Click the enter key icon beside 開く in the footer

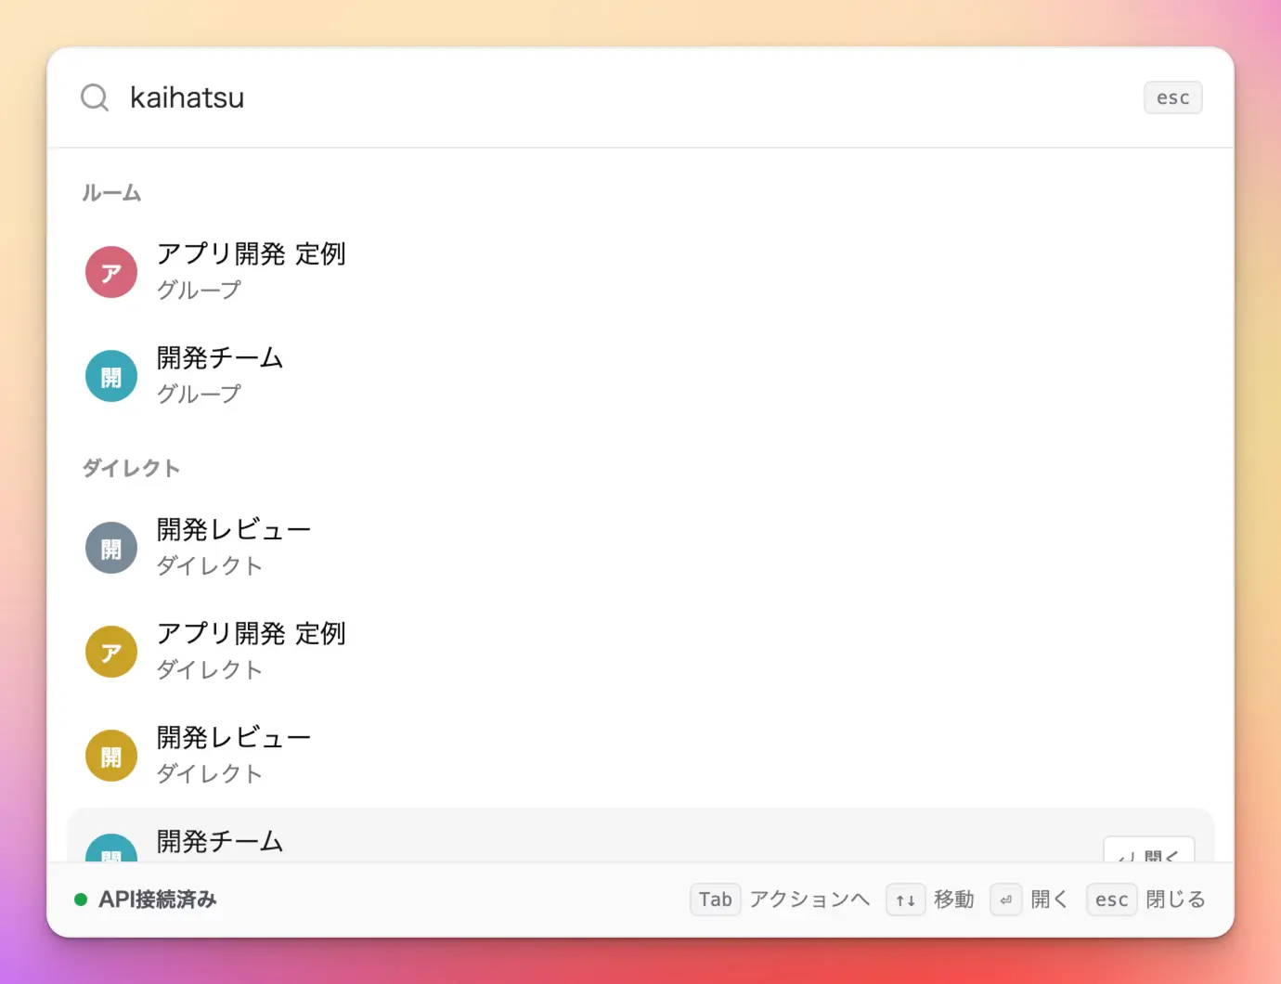click(x=1005, y=900)
